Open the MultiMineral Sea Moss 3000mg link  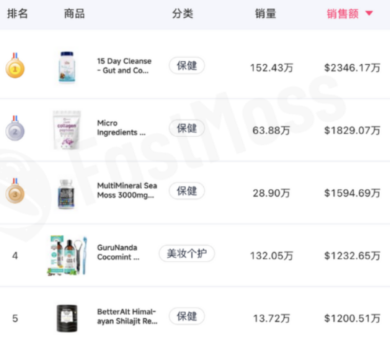[127, 190]
